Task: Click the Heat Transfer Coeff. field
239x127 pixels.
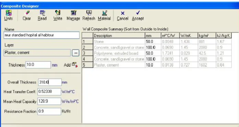Action: [49, 92]
